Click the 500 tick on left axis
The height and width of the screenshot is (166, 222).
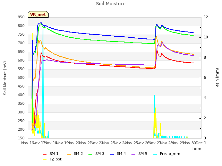(x=21, y=77)
